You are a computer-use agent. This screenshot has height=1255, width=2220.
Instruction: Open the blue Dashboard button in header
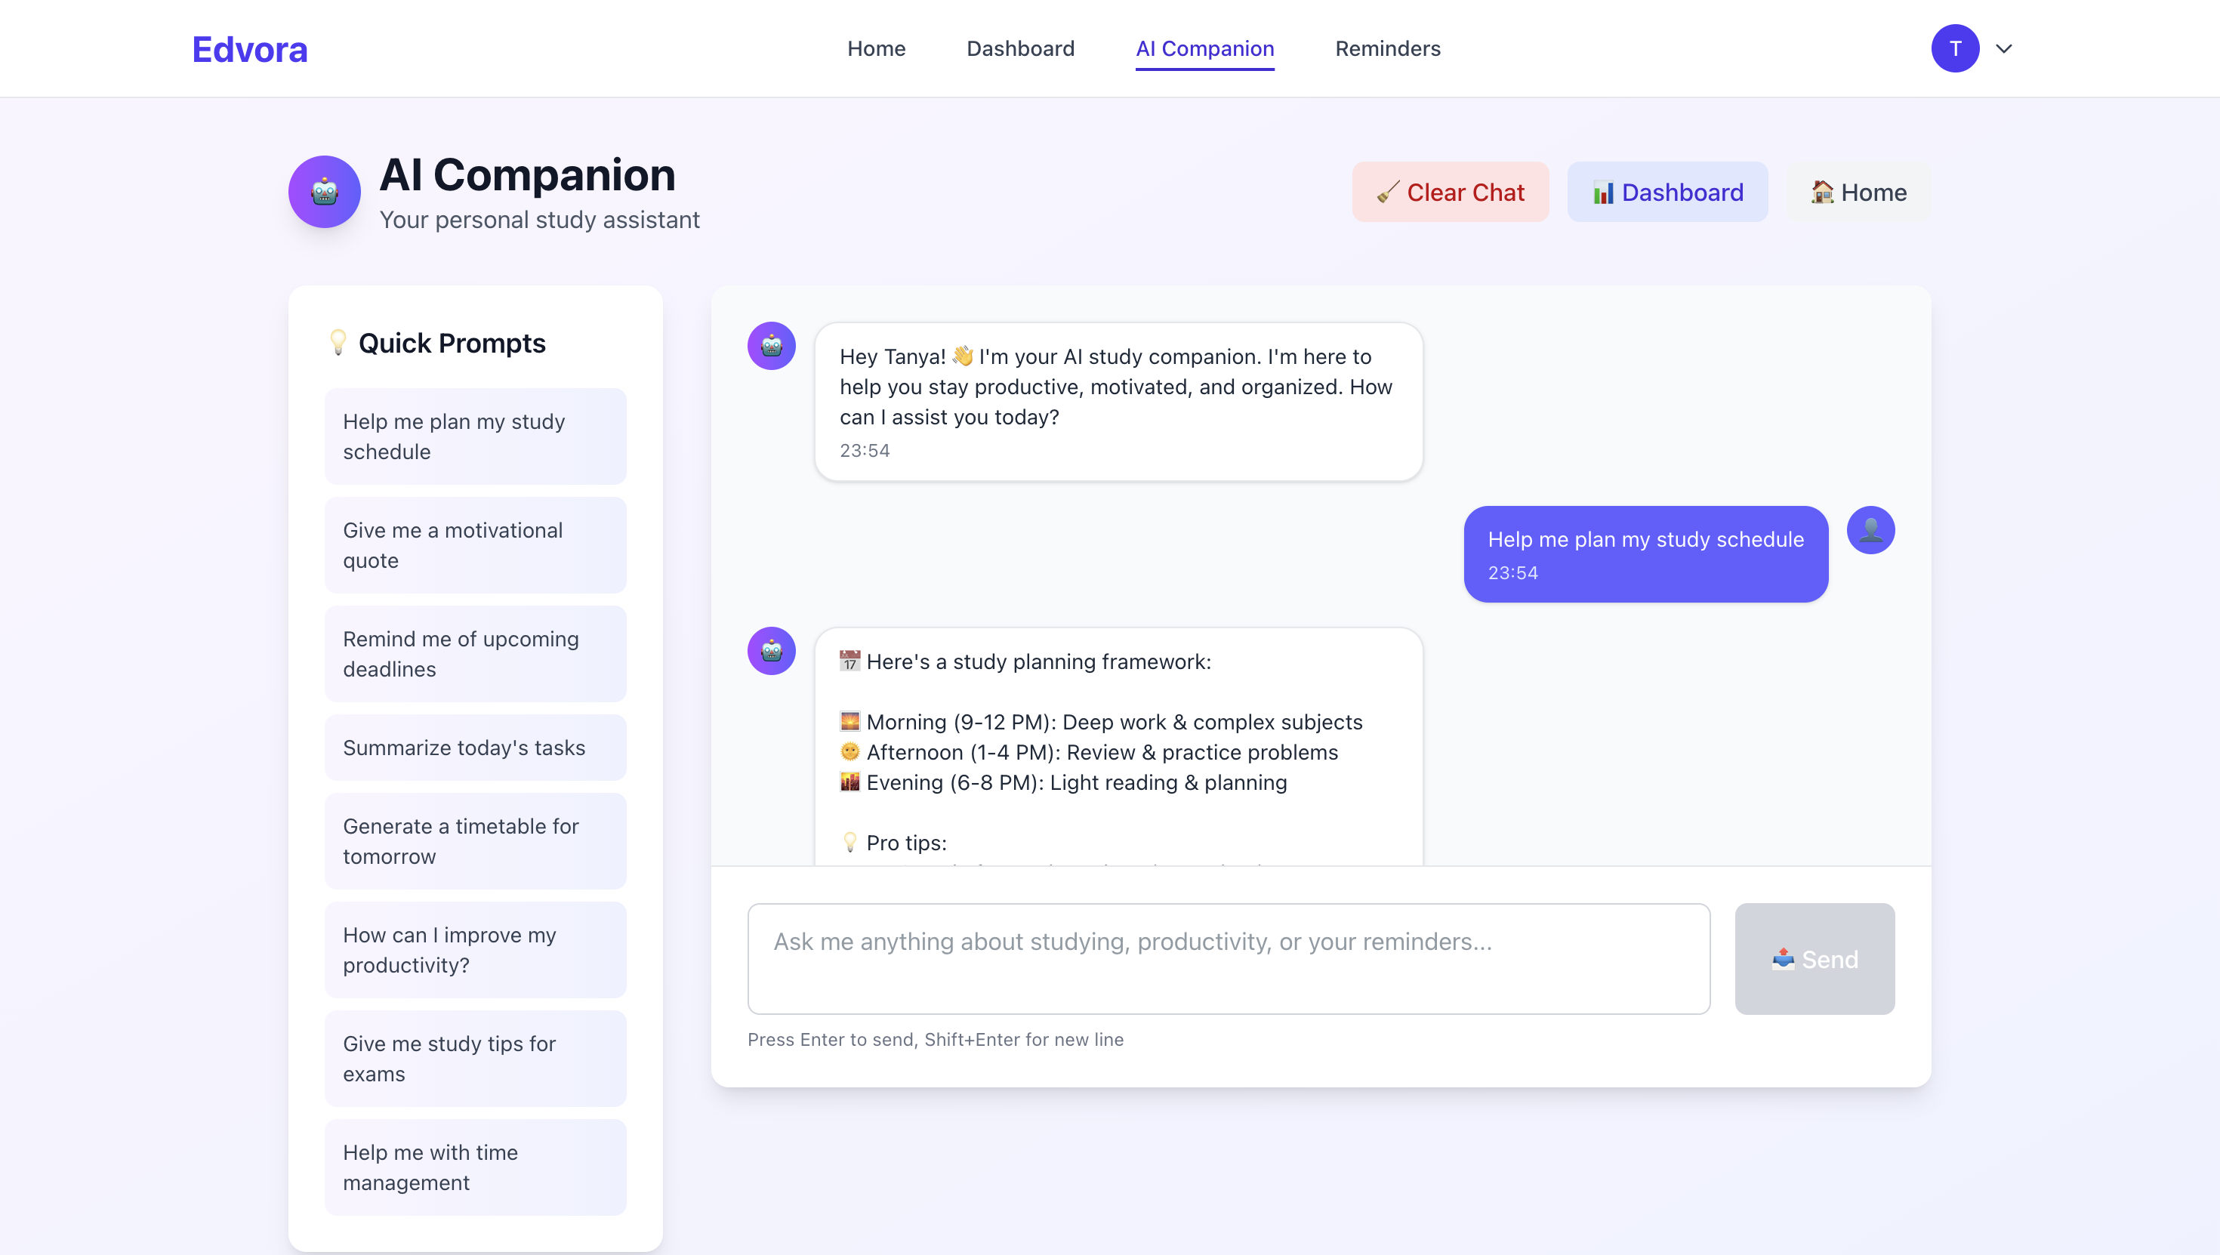1667,191
